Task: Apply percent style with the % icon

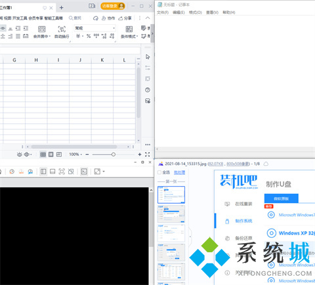Action: coord(89,36)
